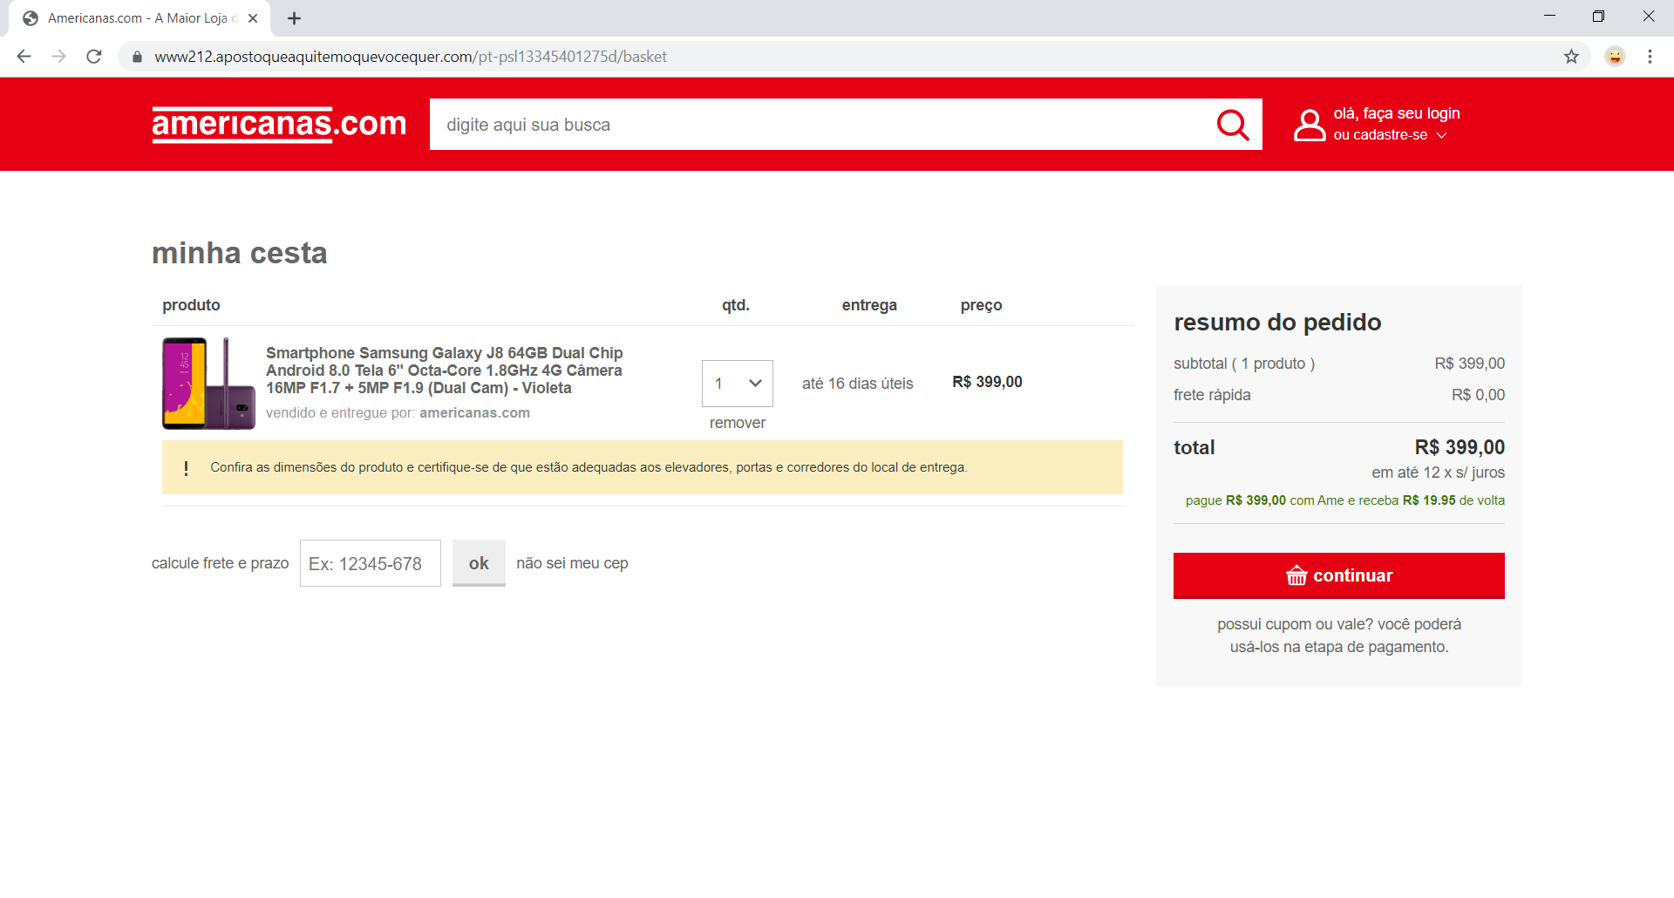1674x898 pixels.
Task: Open the emoji profile avatar in Chrome
Action: pos(1615,57)
